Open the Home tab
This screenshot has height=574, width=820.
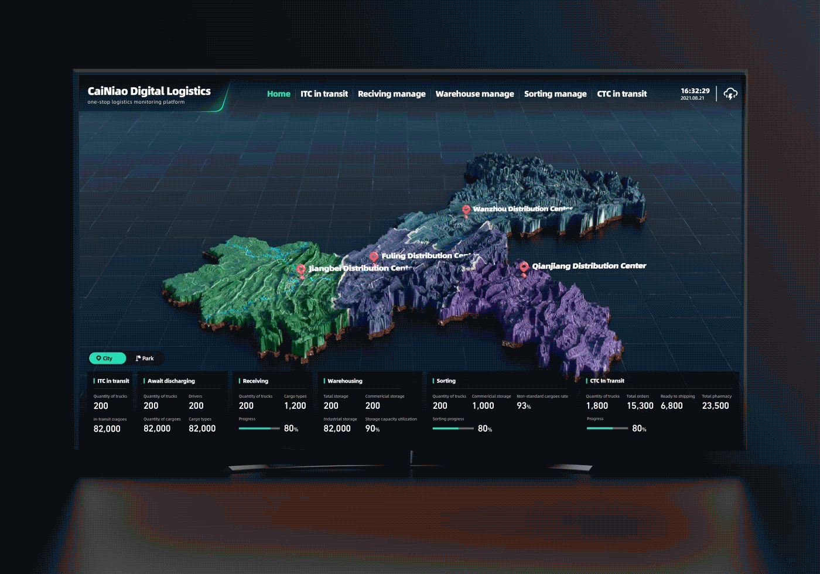point(279,94)
